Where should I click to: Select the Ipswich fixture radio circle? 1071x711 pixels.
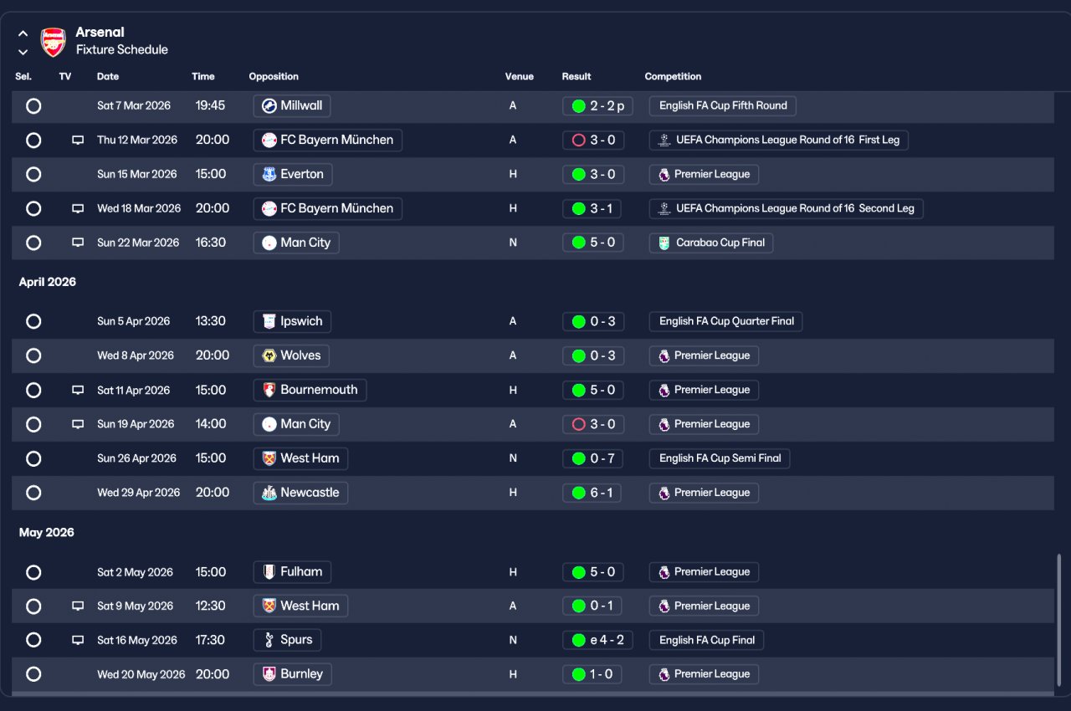(33, 321)
